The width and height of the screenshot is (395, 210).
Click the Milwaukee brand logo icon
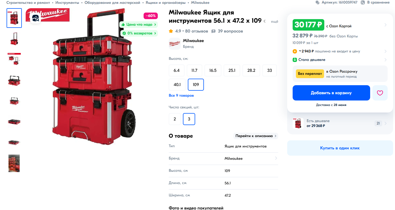(x=175, y=44)
